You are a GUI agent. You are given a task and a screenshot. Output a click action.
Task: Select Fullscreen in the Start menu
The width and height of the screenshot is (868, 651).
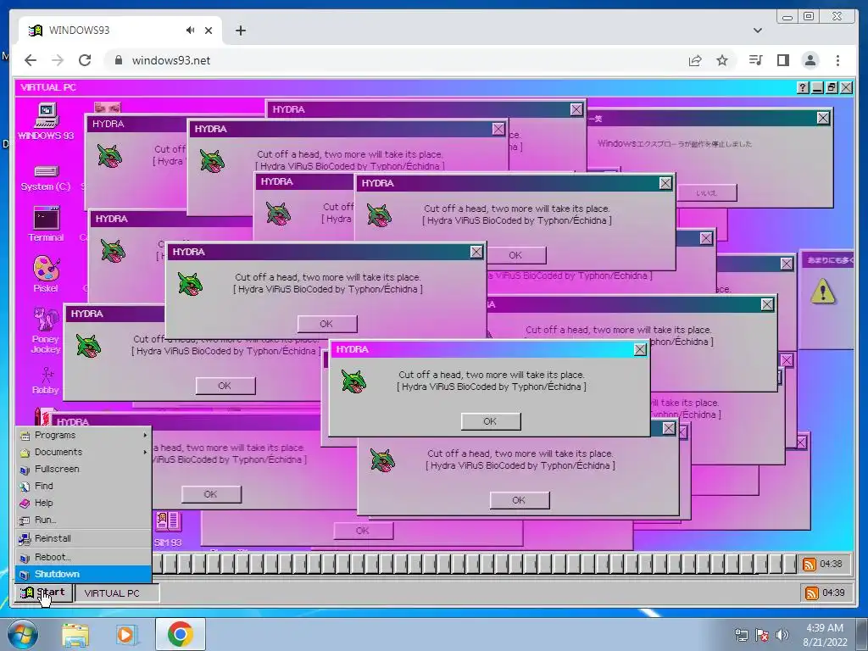pos(84,469)
